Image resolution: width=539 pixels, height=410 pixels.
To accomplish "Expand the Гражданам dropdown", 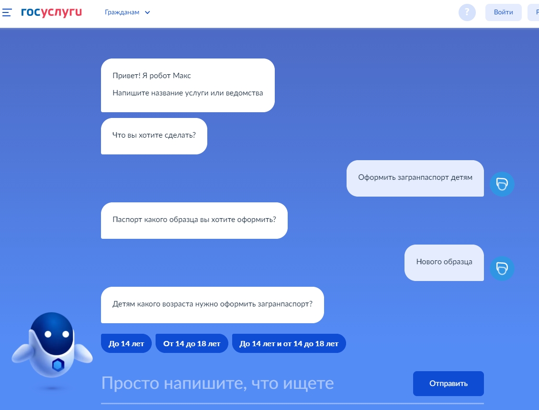I will click(x=127, y=12).
